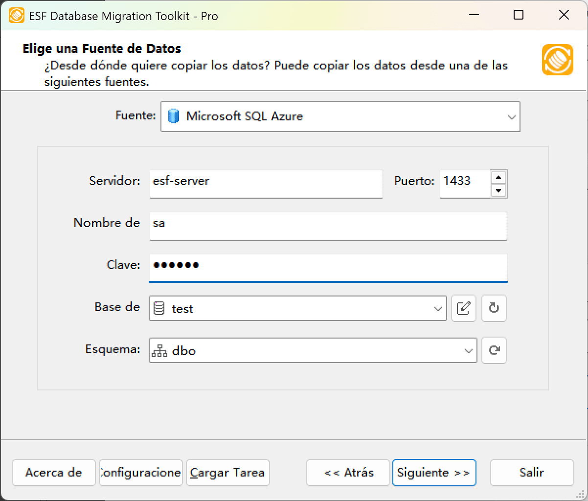Click Cargar Tarea
This screenshot has height=501, width=588.
point(227,473)
